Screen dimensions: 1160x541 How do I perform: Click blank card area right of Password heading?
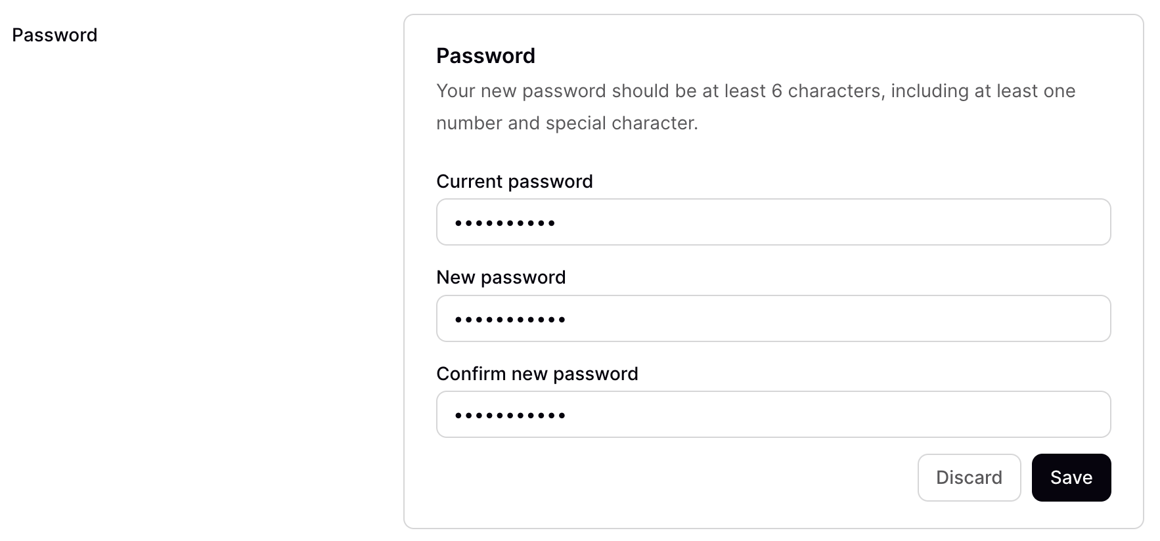[x=821, y=56]
